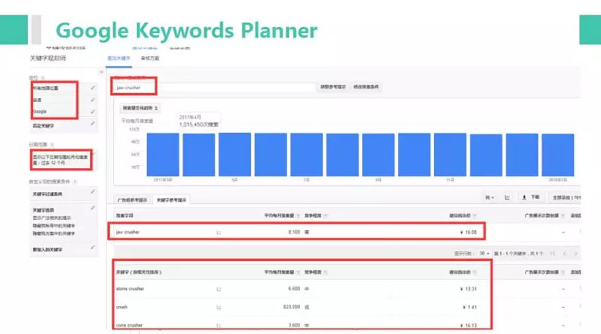Click help icon next to average monthly searches header
The width and height of the screenshot is (601, 334).
(x=296, y=216)
